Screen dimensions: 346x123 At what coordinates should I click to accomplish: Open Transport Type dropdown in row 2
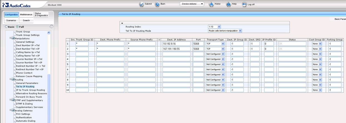click(215, 49)
